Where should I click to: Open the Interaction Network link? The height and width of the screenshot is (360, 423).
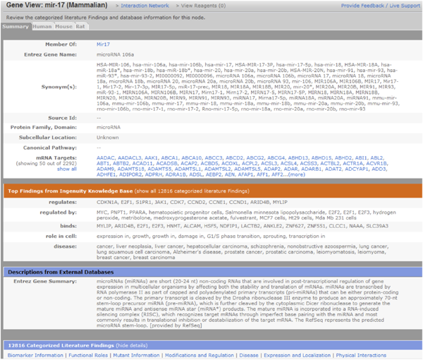point(145,6)
